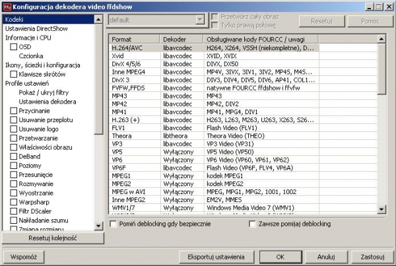Select Kodeki in the settings tree
Screen dimensions: 396x266
[x=15, y=20]
